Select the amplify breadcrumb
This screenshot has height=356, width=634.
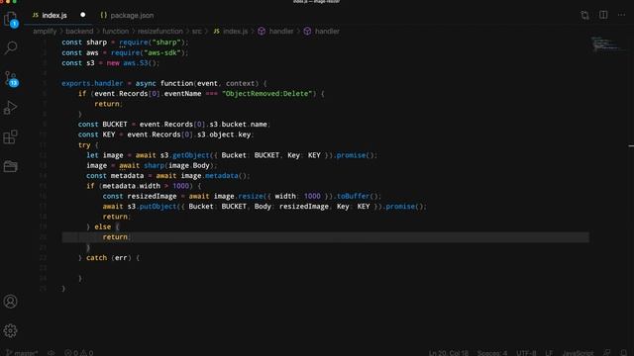coord(45,31)
